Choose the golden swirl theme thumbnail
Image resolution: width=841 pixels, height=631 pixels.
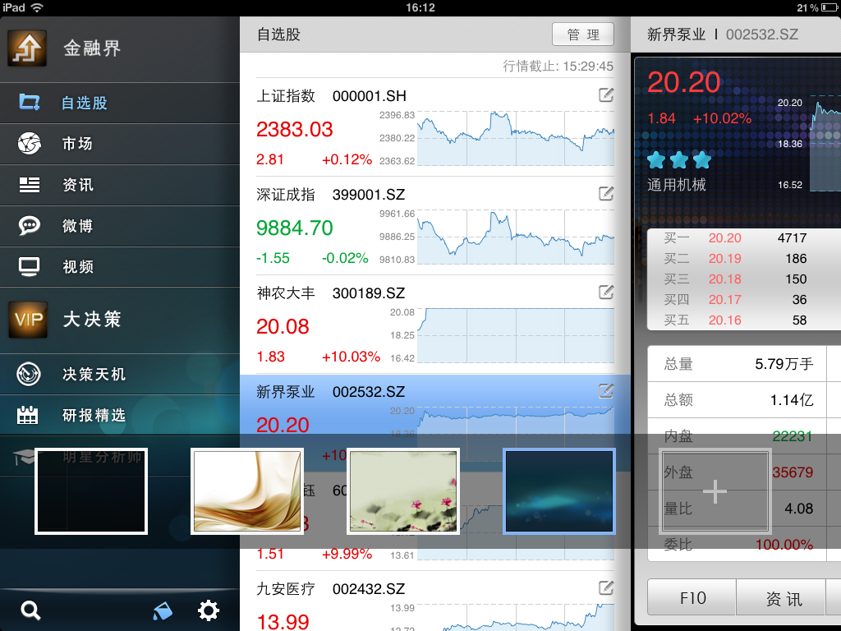click(247, 491)
